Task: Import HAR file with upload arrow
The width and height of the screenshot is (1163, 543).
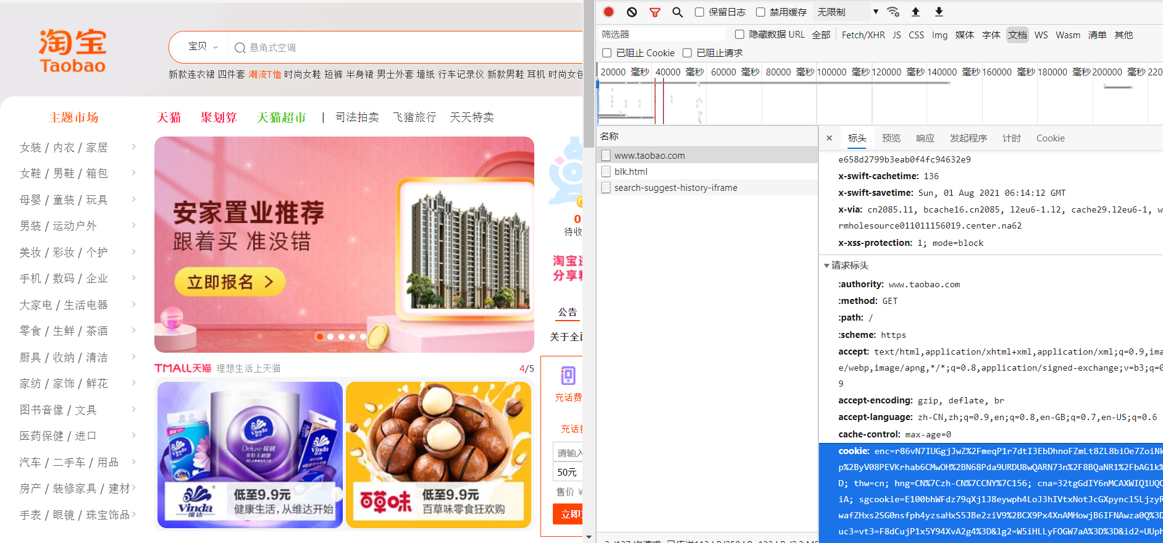Action: tap(916, 12)
